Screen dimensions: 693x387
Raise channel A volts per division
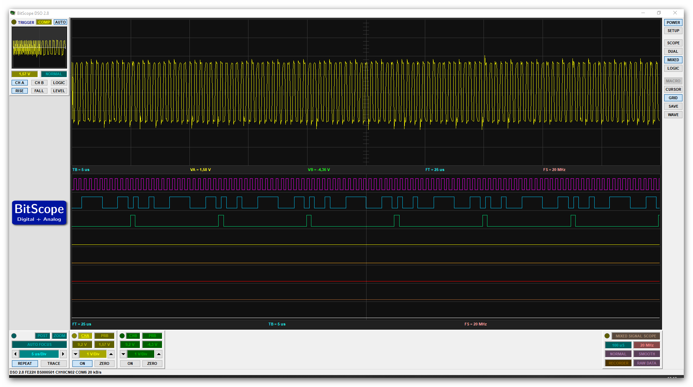pos(111,354)
